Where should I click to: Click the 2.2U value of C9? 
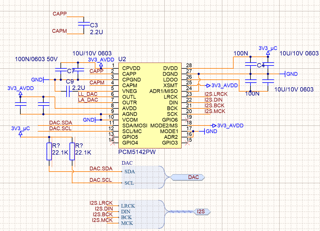pos(79,88)
